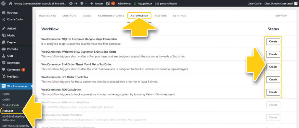Click the Workflow column heading
Viewport: 299px width, 128px height.
[x=50, y=29]
